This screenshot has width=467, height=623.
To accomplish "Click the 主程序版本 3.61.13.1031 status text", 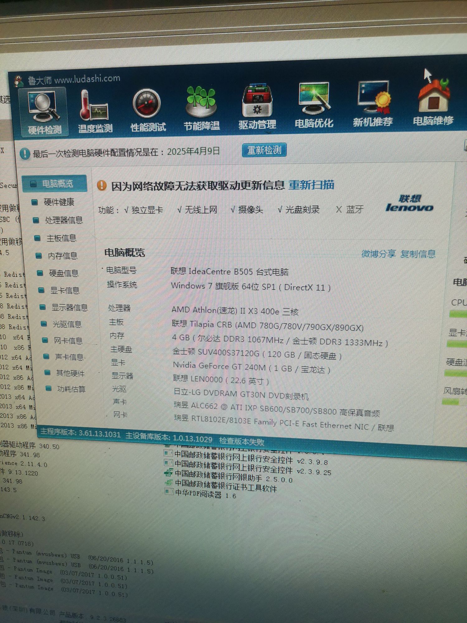I will [80, 433].
